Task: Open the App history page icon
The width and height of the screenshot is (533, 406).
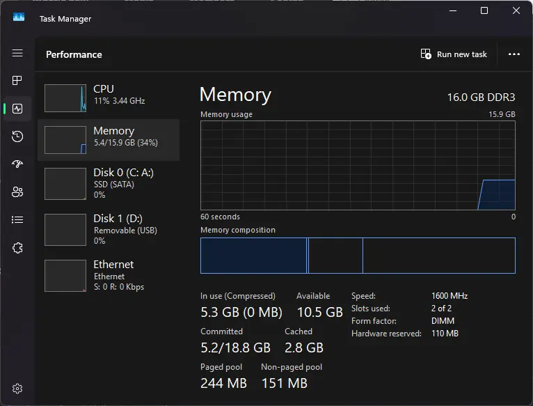Action: (17, 136)
